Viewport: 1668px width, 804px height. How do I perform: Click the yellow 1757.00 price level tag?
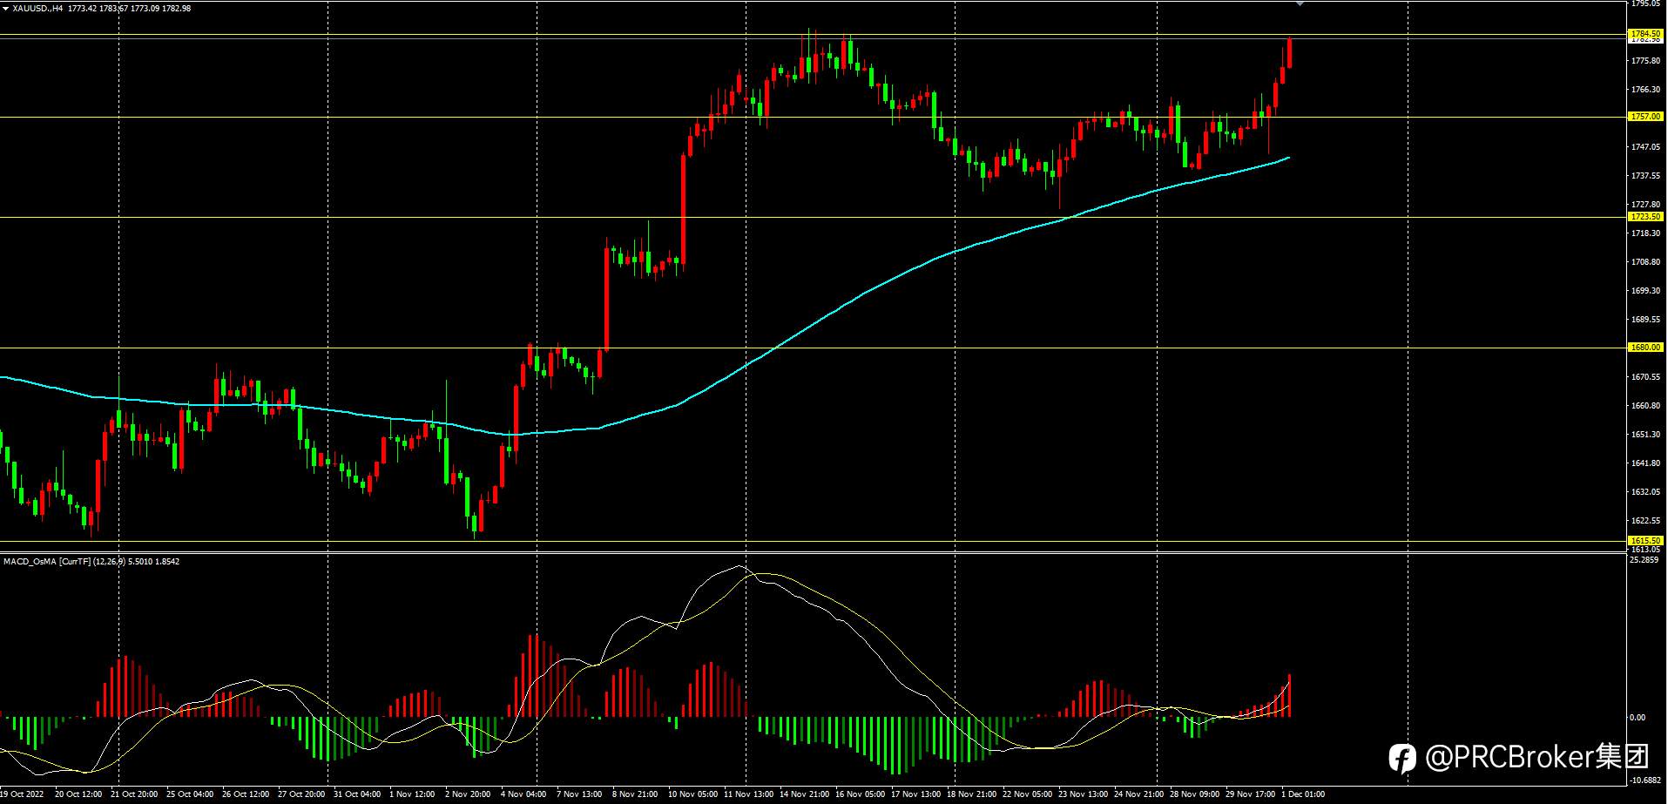pyautogui.click(x=1645, y=117)
